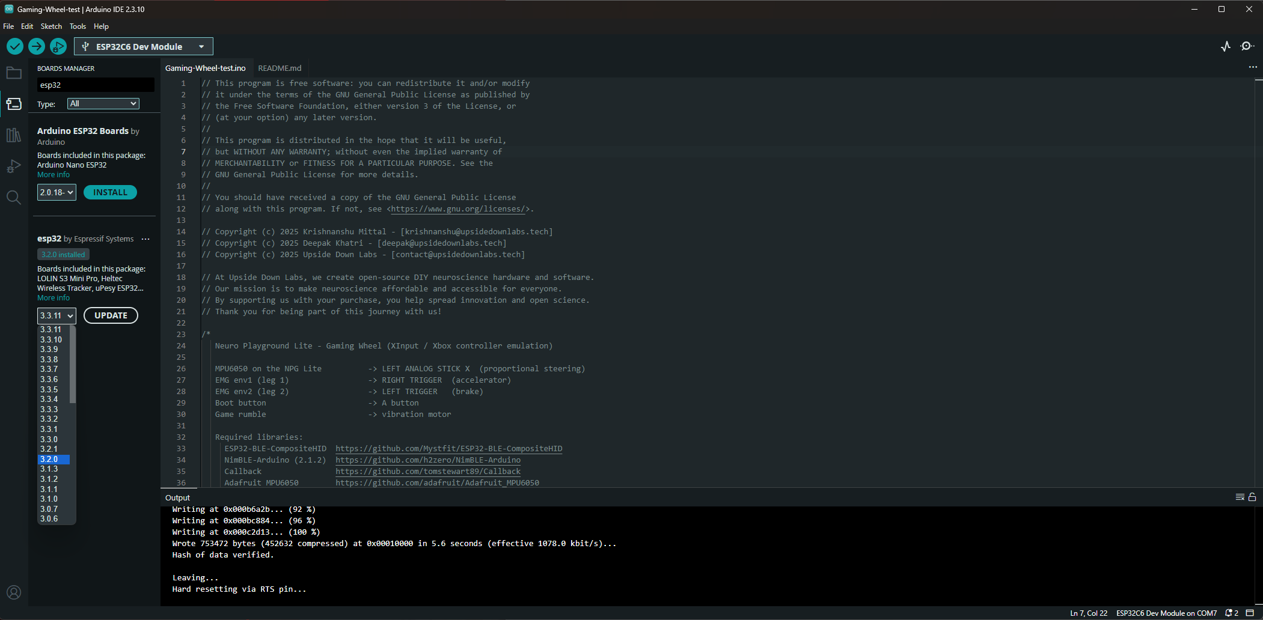Open the File menu
The image size is (1263, 620).
tap(8, 26)
